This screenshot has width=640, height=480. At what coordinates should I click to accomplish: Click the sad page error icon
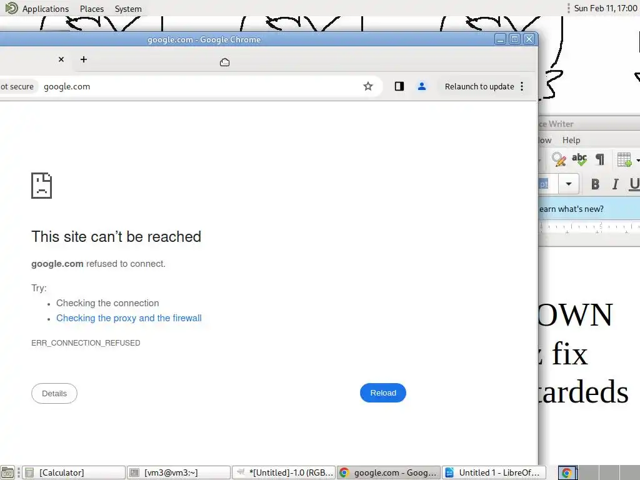click(42, 186)
